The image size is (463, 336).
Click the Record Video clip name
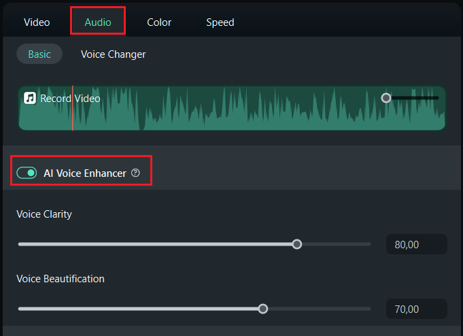tap(70, 99)
